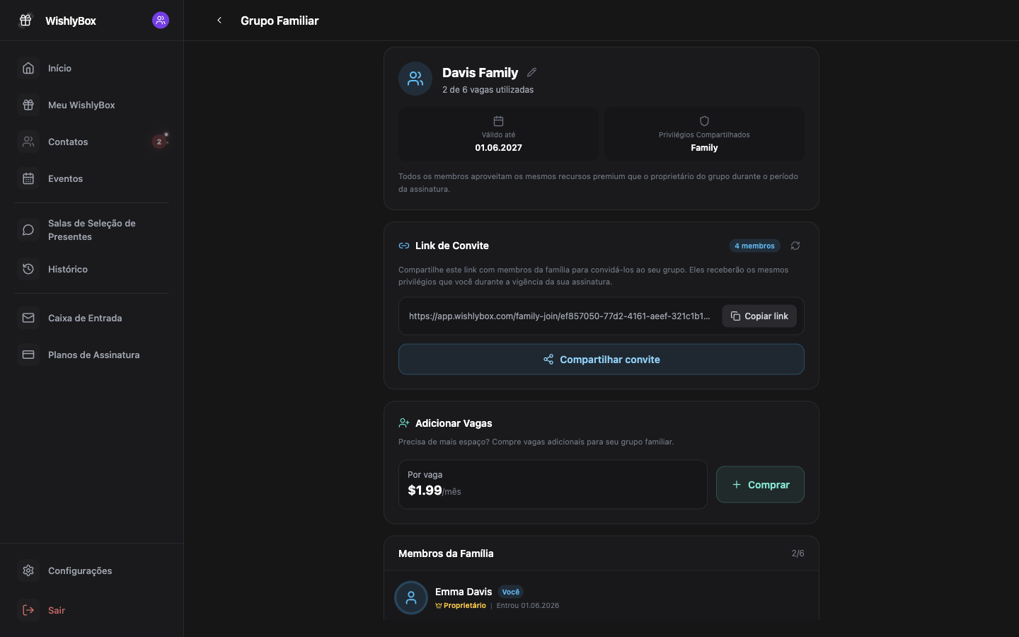The width and height of the screenshot is (1019, 637).
Task: View Planos de Assinatura
Action: (92, 355)
